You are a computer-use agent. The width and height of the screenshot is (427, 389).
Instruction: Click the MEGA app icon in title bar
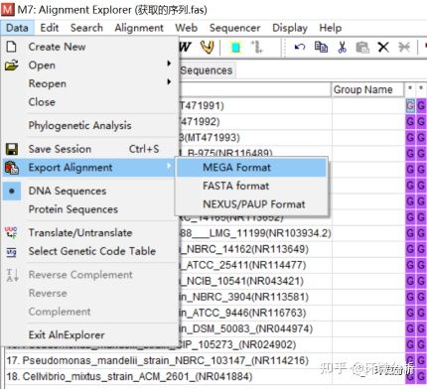pyautogui.click(x=7, y=10)
